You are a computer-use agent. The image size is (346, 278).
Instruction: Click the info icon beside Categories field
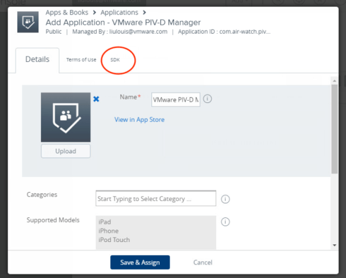225,199
